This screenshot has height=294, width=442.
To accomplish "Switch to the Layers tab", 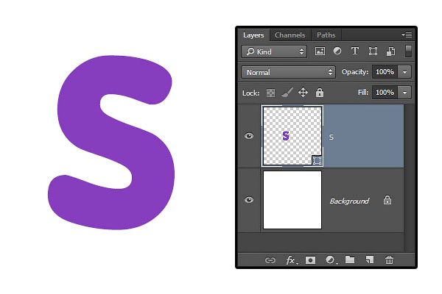I will [x=253, y=35].
